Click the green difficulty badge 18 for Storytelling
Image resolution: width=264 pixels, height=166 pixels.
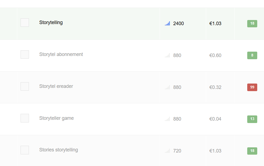pos(252,24)
